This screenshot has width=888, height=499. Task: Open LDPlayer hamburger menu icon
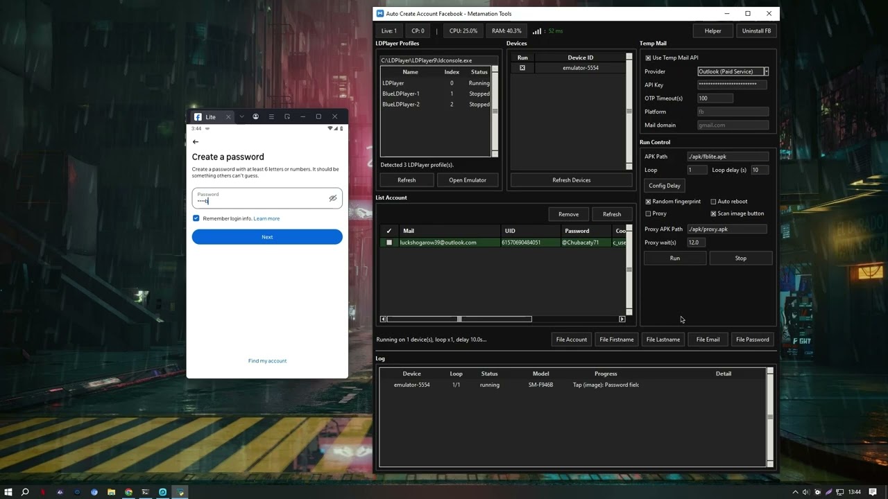click(x=271, y=116)
